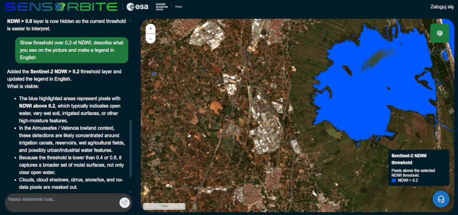Click the blue NDWI > 0.2 legend swatch
The height and width of the screenshot is (215, 458).
point(394,180)
